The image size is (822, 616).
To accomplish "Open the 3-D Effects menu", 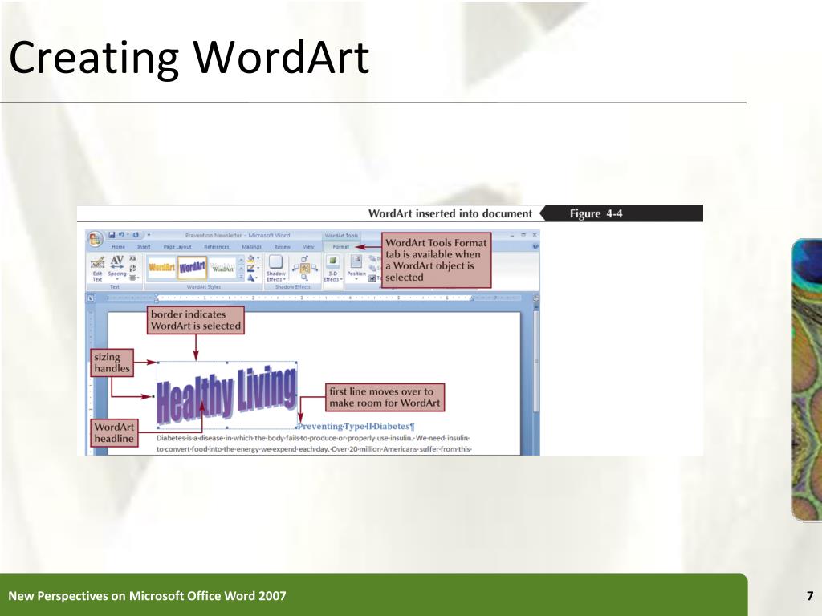I will [332, 269].
